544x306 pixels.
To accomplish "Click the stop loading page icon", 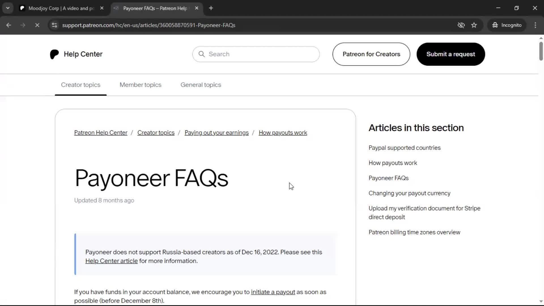I will pos(37,25).
